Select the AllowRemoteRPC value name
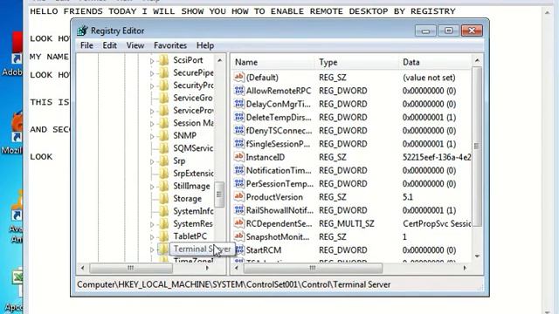The image size is (559, 314). click(279, 91)
